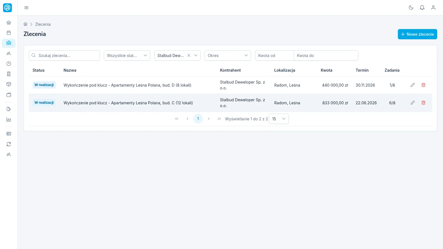Edit the bud. D (8 lokali) order

tap(413, 85)
